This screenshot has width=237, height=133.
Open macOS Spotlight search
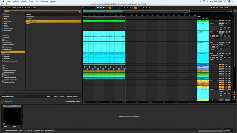tap(225, 1)
